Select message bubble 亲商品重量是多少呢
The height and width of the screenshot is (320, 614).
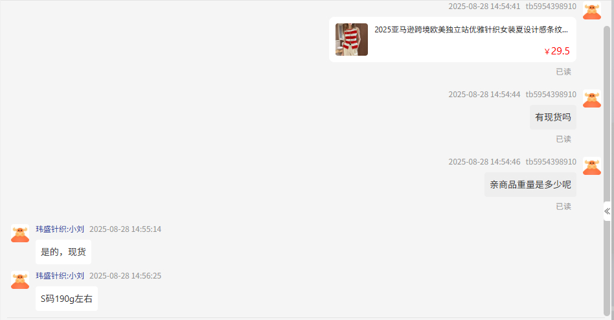click(530, 185)
